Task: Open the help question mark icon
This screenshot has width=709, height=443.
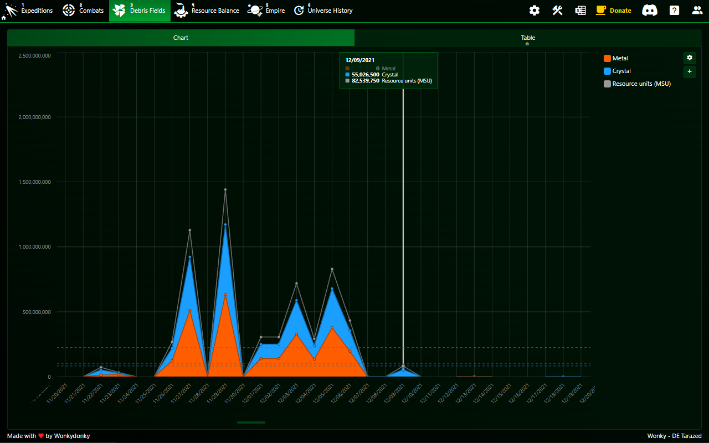Action: tap(674, 11)
